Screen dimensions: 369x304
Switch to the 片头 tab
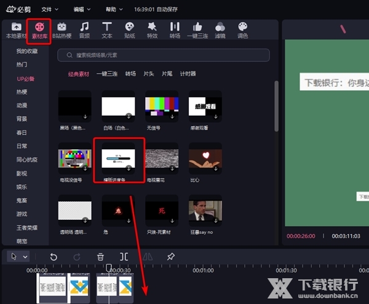click(x=149, y=74)
